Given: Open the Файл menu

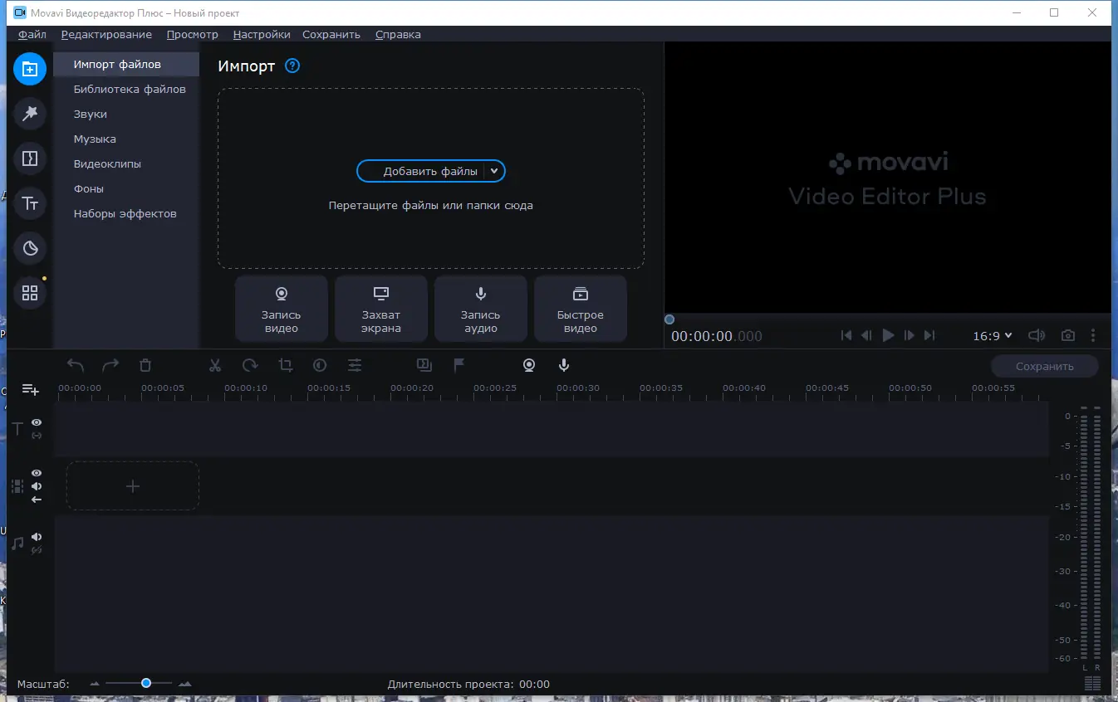Looking at the screenshot, I should tap(32, 34).
